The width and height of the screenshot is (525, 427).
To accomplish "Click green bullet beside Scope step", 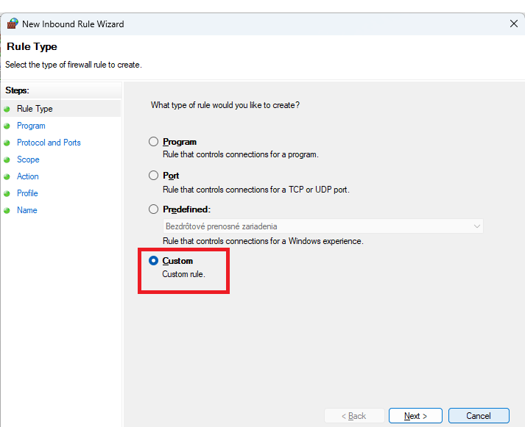I will click(7, 159).
